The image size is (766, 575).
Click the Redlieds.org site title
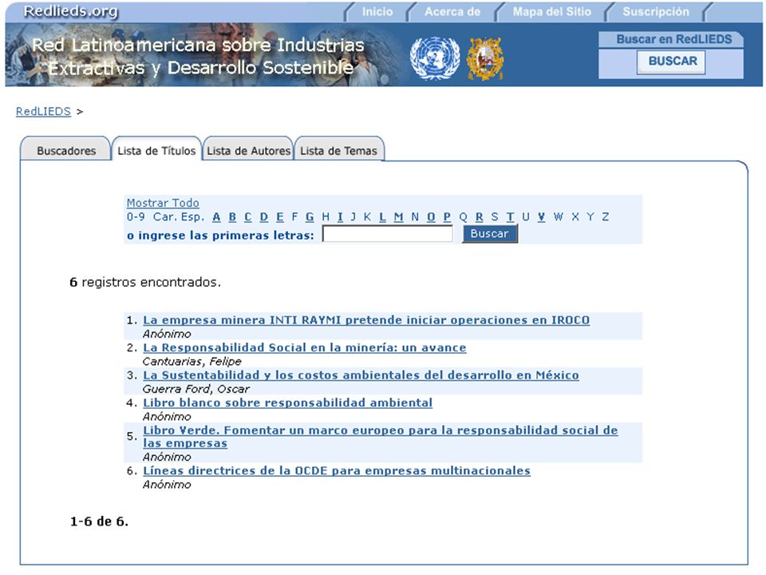71,11
